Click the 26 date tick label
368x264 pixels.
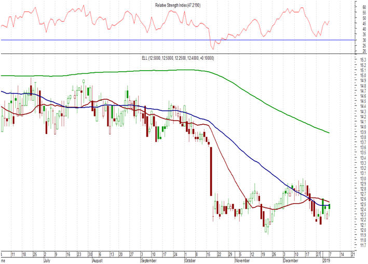click(274, 255)
